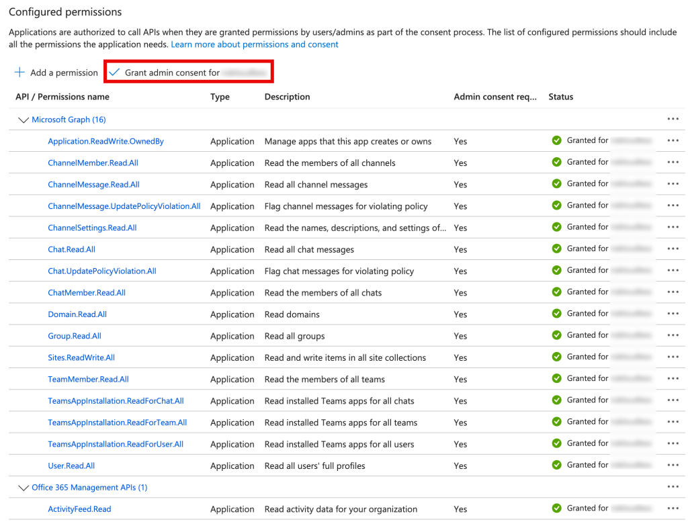Open ellipsis menu for Chat.Read.All row
This screenshot has width=688, height=524.
pyautogui.click(x=673, y=249)
